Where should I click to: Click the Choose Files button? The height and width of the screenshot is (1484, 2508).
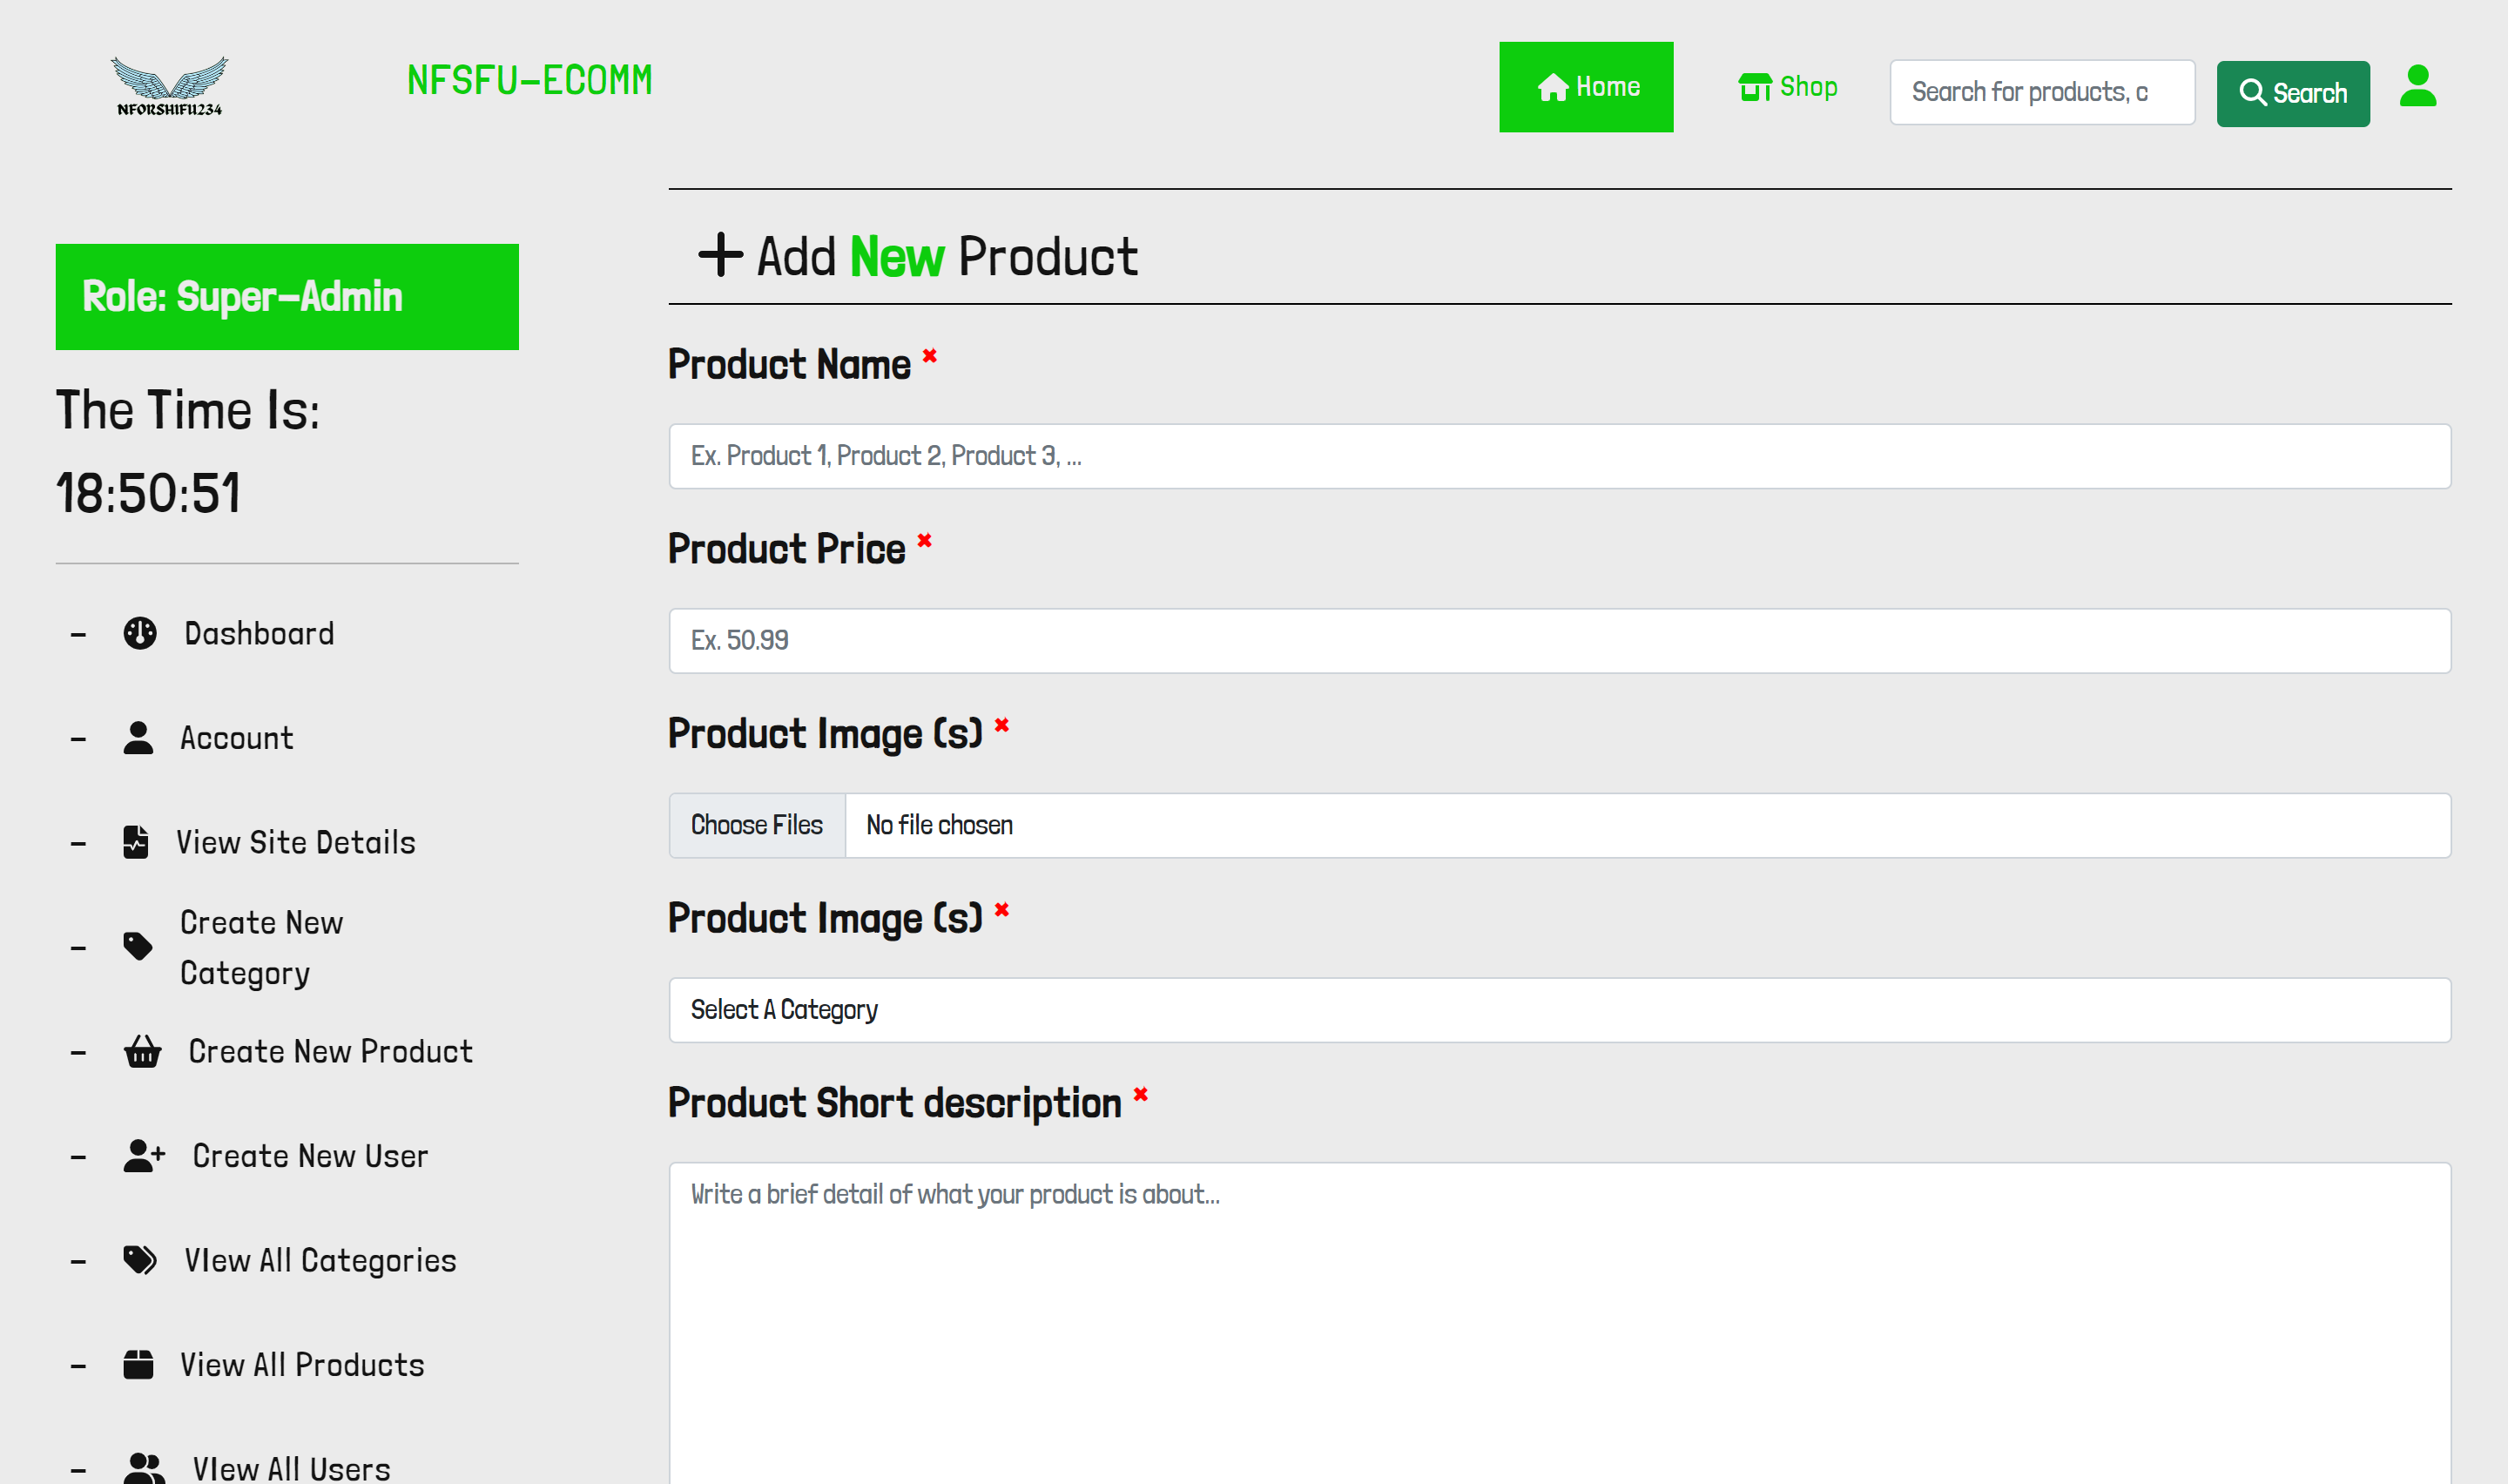757,825
